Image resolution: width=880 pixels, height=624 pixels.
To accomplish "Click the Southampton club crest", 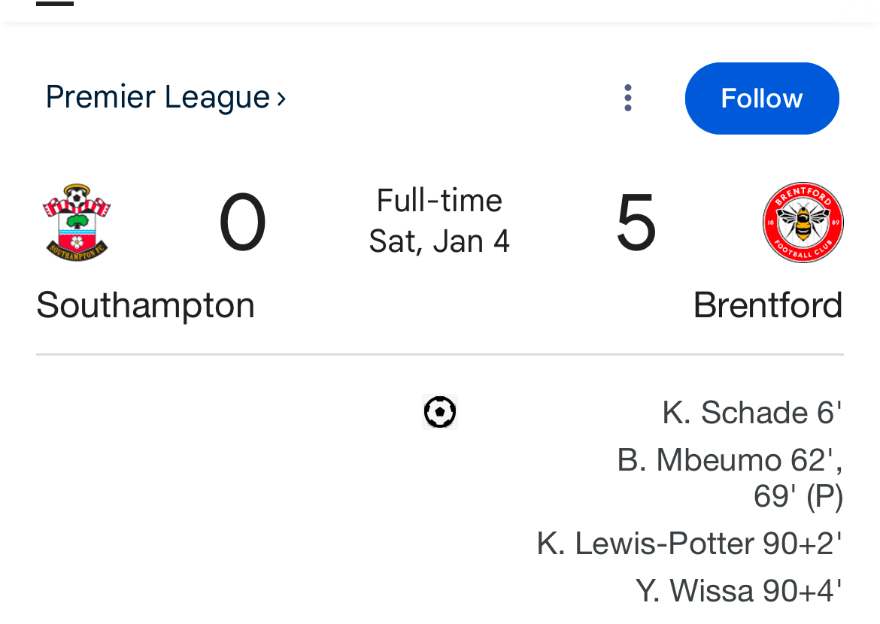I will tap(76, 223).
